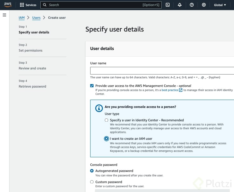Open the best practice external link
The height and width of the screenshot is (192, 234).
point(172,90)
